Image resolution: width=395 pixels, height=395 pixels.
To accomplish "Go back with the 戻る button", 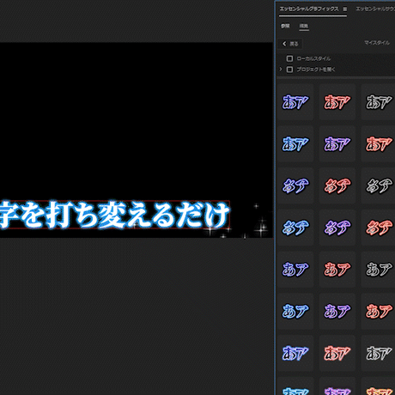I will click(x=291, y=44).
